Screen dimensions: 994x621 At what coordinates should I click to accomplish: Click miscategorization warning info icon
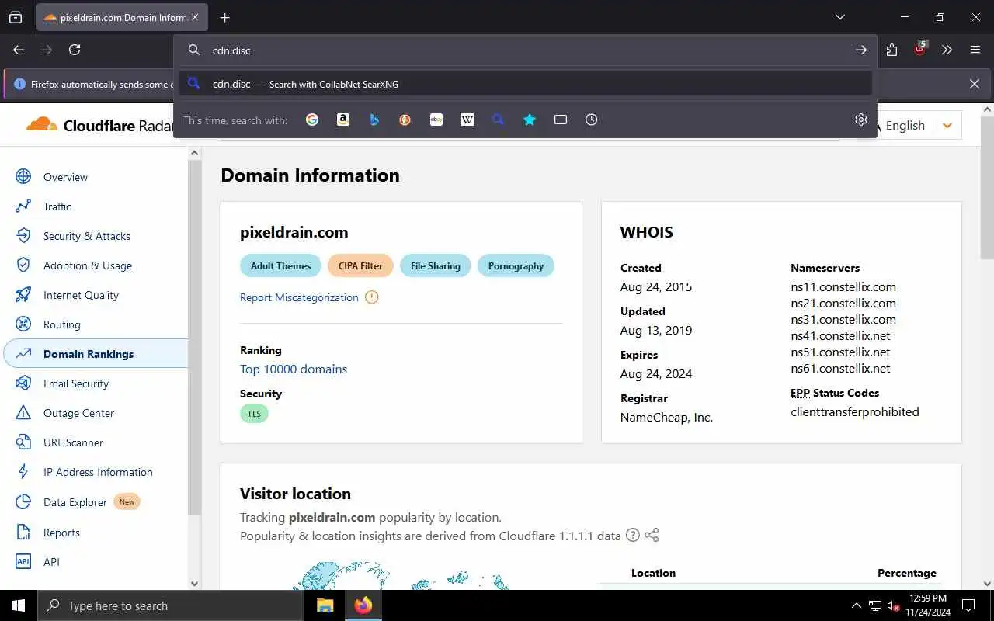click(372, 297)
